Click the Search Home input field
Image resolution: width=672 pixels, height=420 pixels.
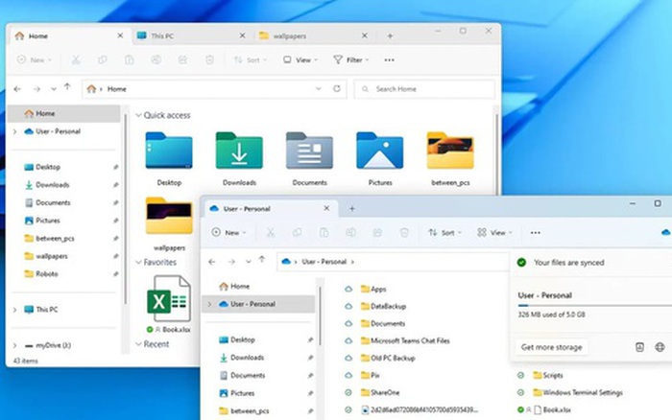click(x=424, y=89)
